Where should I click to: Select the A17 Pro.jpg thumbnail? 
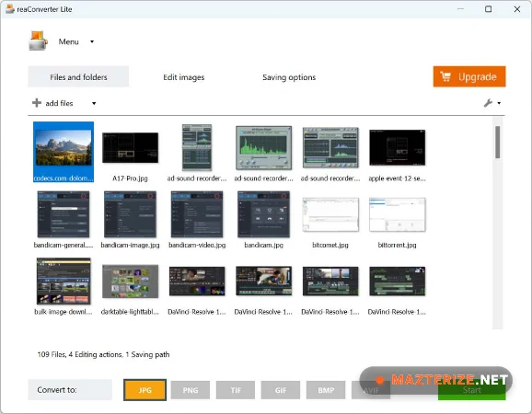[131, 148]
